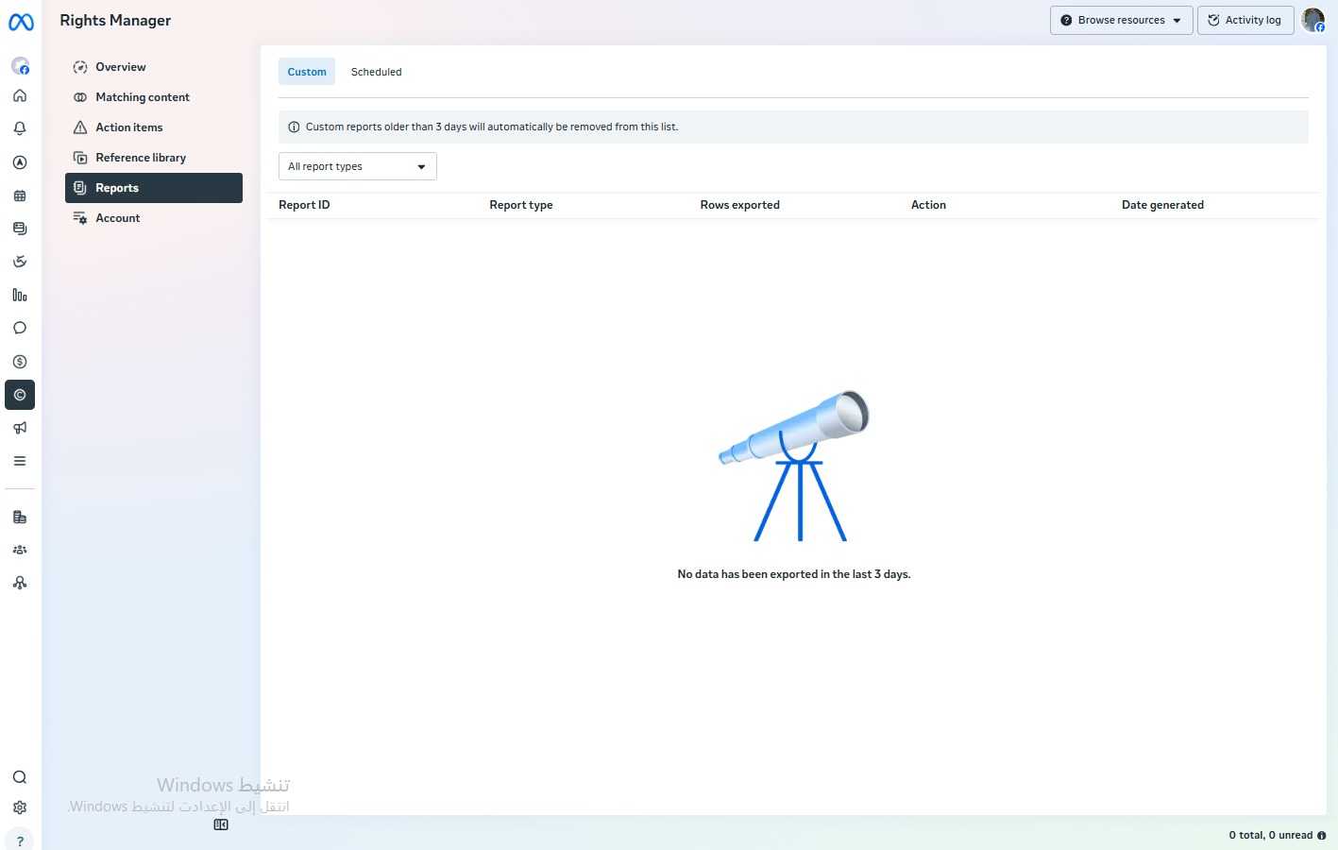Open Account in the sidebar

(154, 218)
